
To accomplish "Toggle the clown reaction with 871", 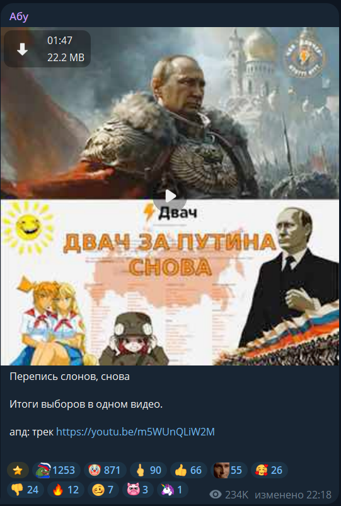I will [105, 470].
